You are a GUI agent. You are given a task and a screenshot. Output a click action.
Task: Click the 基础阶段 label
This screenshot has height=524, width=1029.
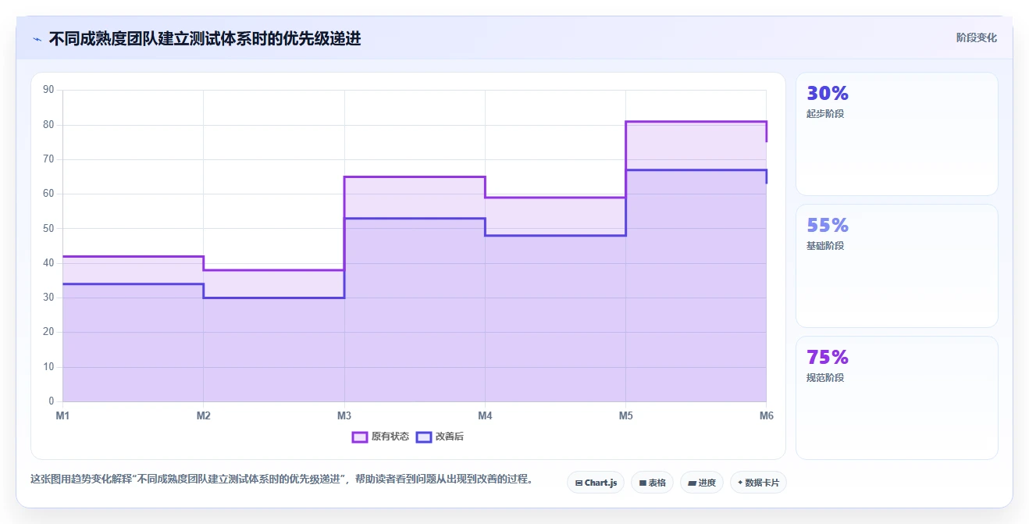tap(825, 246)
